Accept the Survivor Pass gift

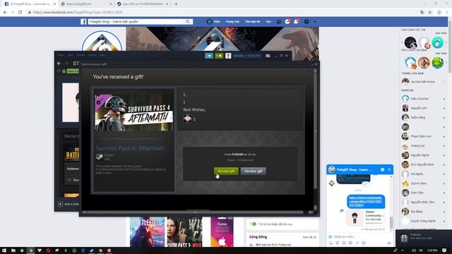226,171
